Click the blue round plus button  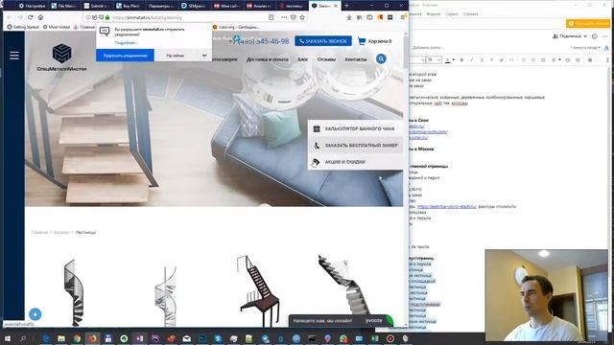35,314
